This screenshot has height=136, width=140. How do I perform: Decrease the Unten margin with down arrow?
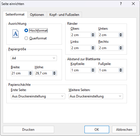pos(121,36)
